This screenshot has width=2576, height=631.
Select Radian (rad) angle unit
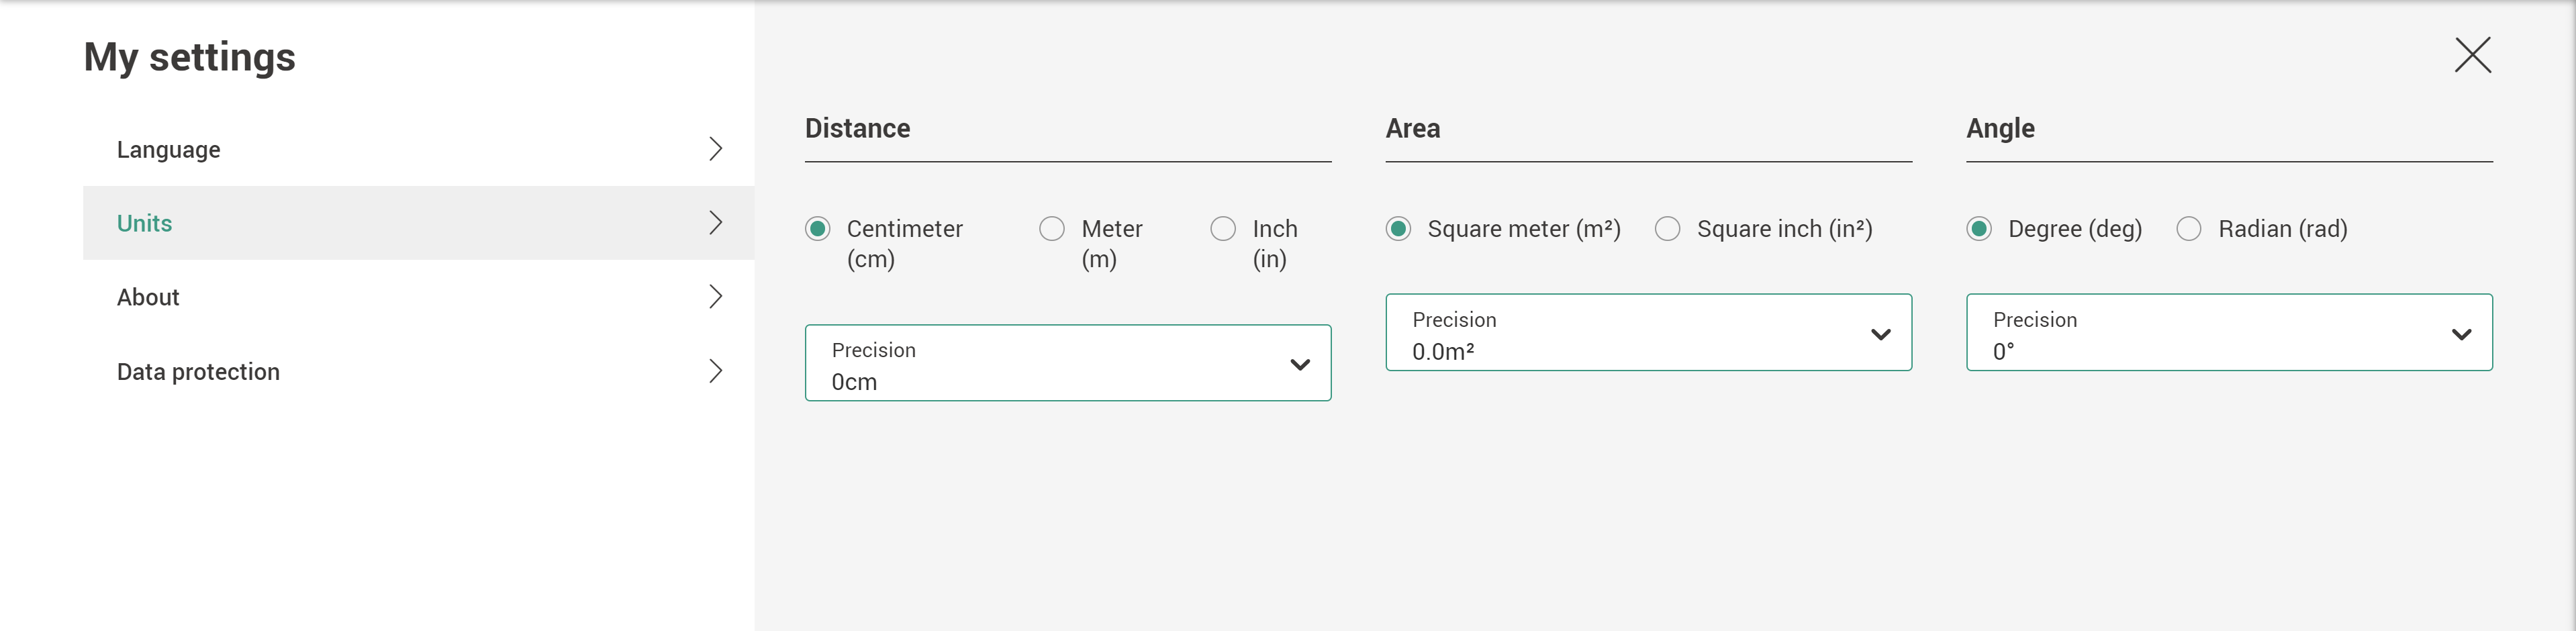[2189, 229]
